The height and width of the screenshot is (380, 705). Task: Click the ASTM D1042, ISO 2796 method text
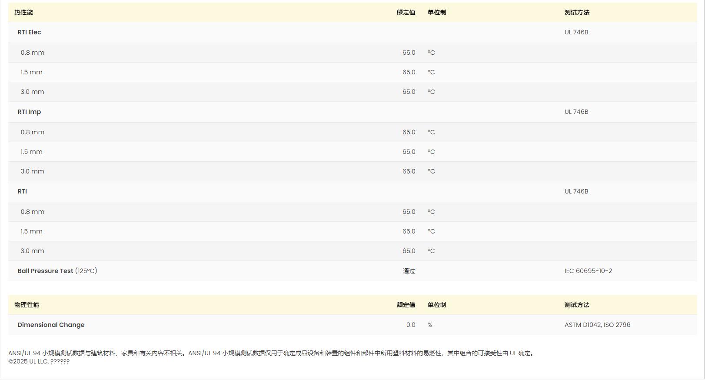pyautogui.click(x=597, y=325)
